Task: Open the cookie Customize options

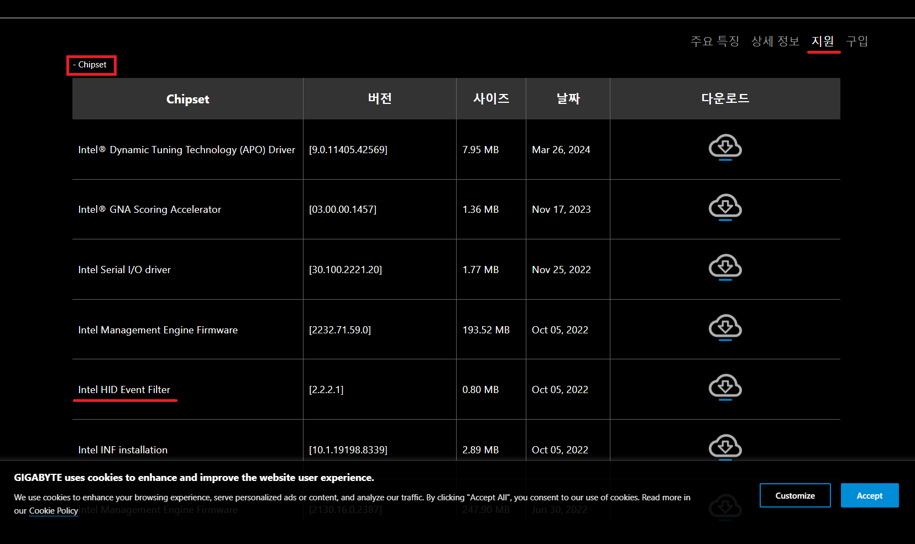Action: 795,495
